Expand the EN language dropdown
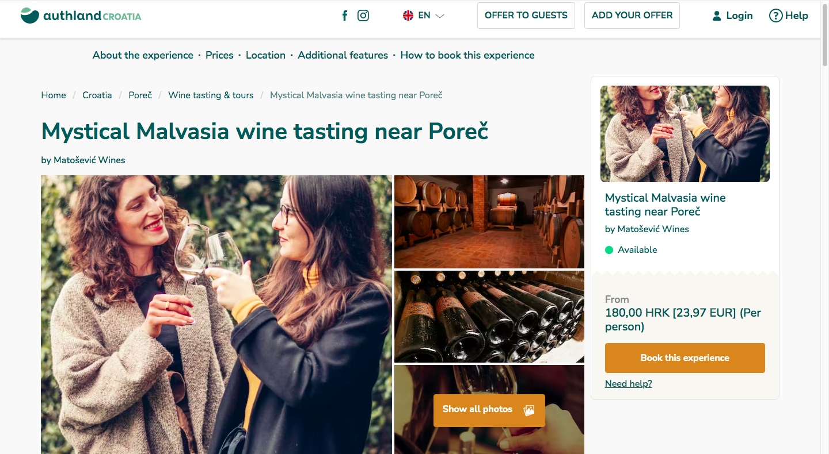Image resolution: width=829 pixels, height=454 pixels. coord(440,16)
